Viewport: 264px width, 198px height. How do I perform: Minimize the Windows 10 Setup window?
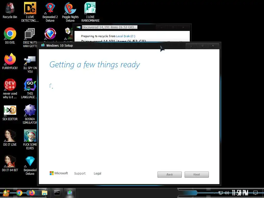pyautogui.click(x=191, y=46)
